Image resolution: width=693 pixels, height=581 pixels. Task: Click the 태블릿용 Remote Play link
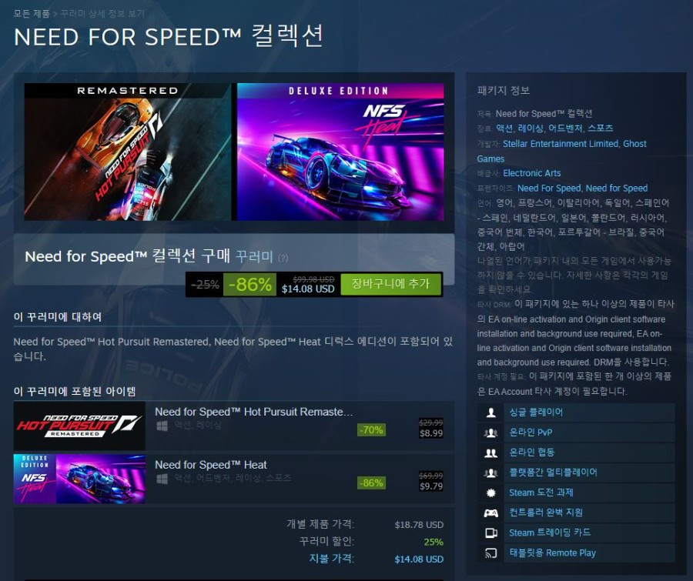click(x=552, y=553)
